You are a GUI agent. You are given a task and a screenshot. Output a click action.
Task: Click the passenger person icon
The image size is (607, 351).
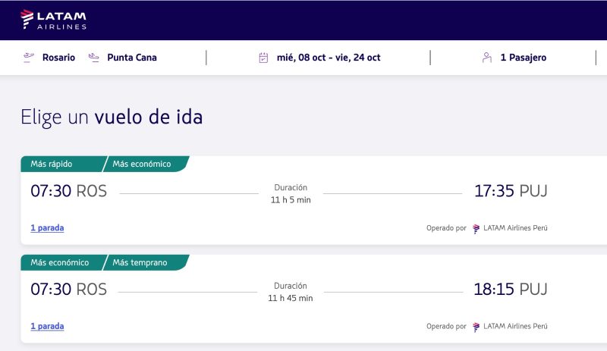point(486,58)
